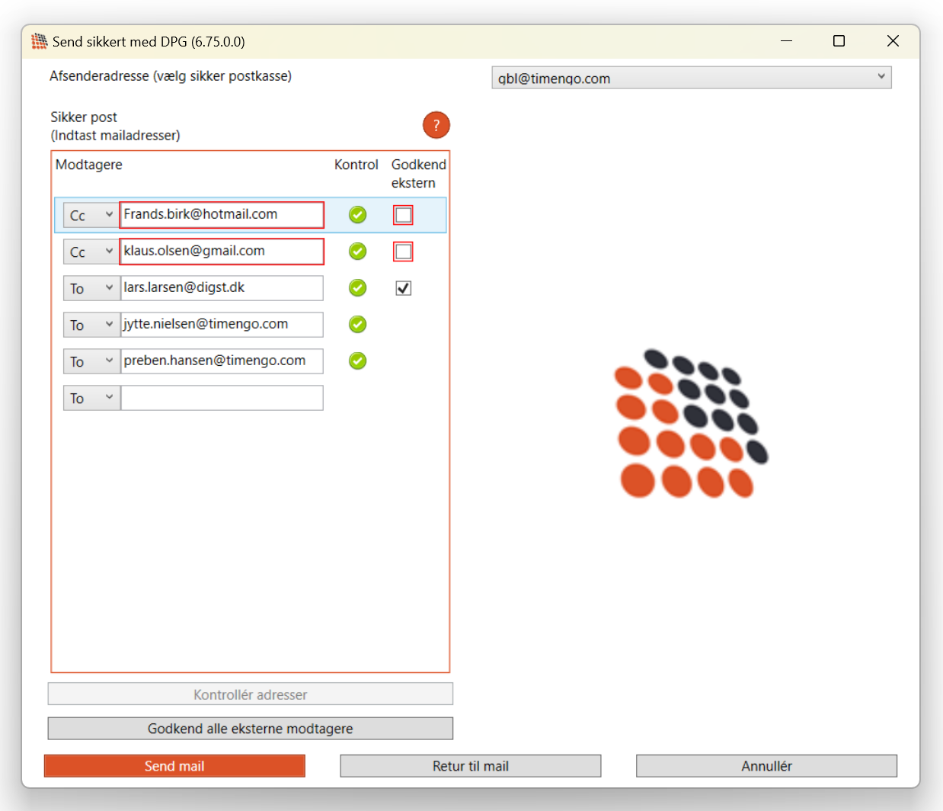Open Cc type dropdown for Frands.birk@hotmail.com
Image resolution: width=943 pixels, height=811 pixels.
(91, 215)
